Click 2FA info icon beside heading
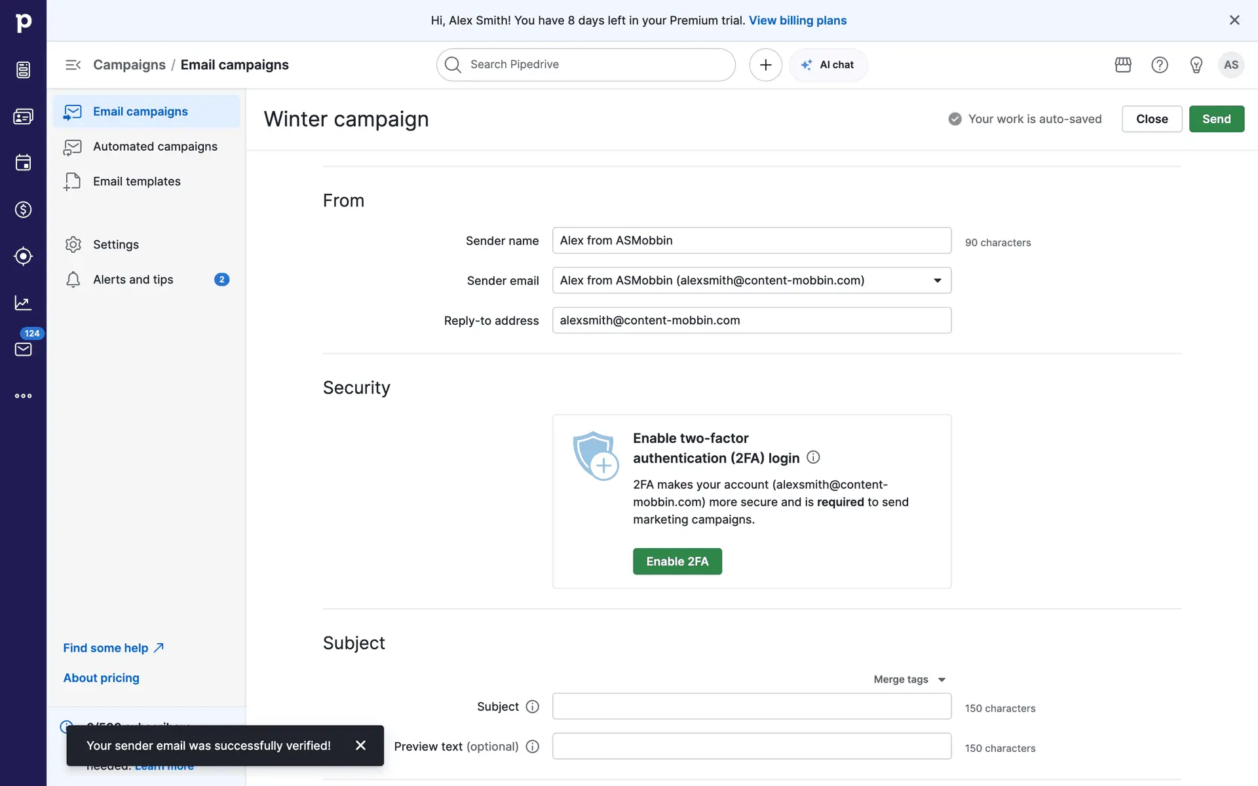The image size is (1258, 786). pos(813,457)
